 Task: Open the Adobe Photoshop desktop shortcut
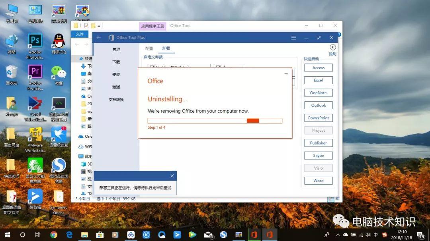tap(35, 46)
